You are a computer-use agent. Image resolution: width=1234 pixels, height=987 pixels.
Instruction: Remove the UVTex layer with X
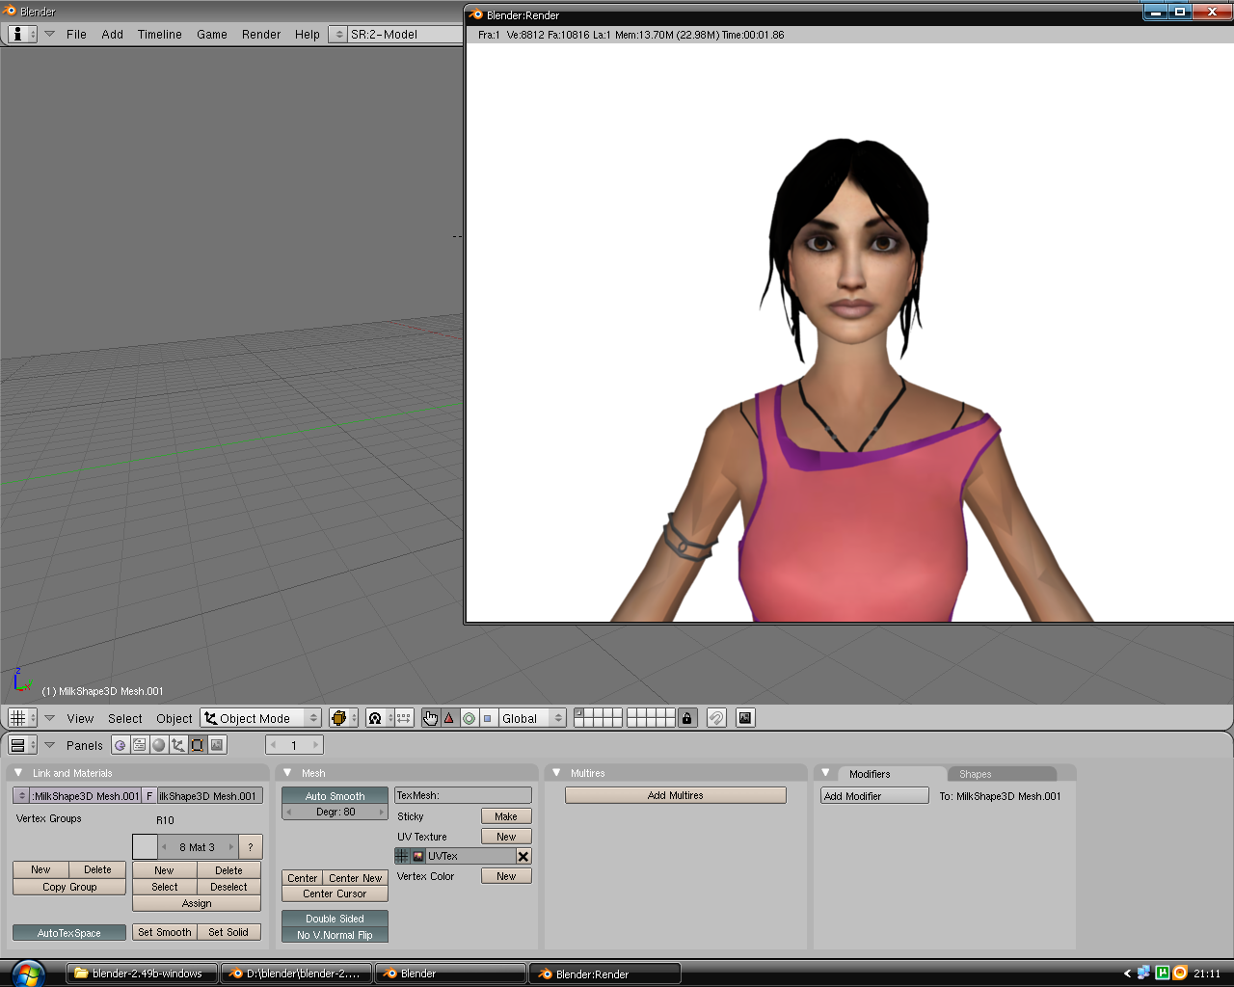click(523, 856)
